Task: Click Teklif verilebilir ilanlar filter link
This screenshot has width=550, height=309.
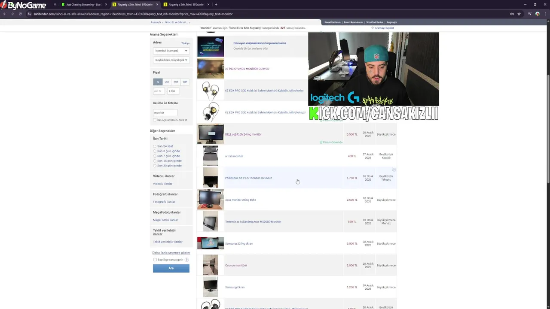Action: coord(168,242)
